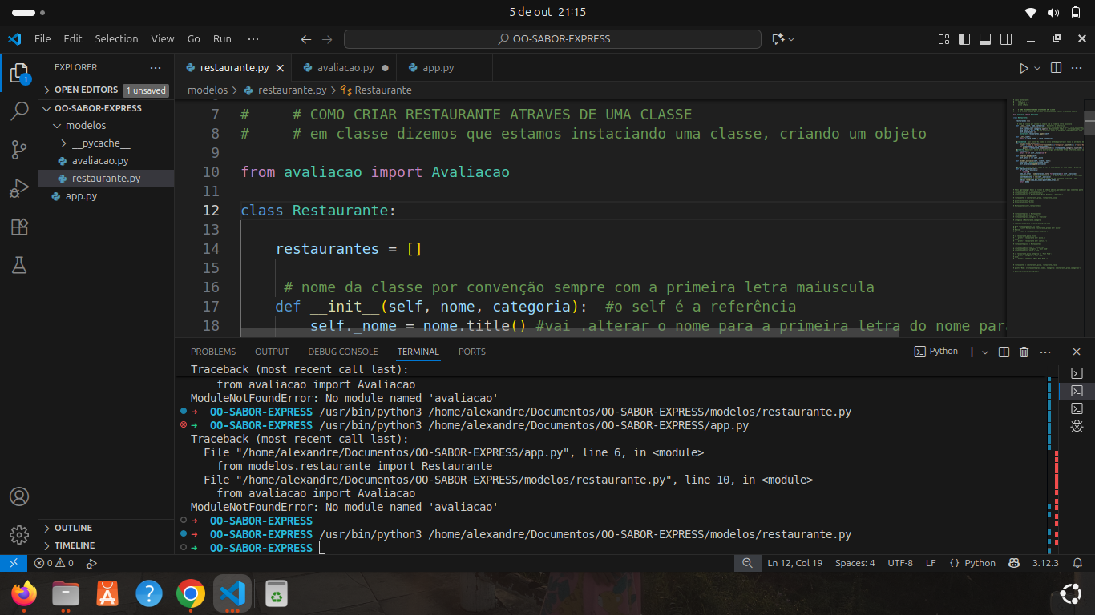1095x615 pixels.
Task: Open the Search view in activity bar
Action: tap(19, 111)
